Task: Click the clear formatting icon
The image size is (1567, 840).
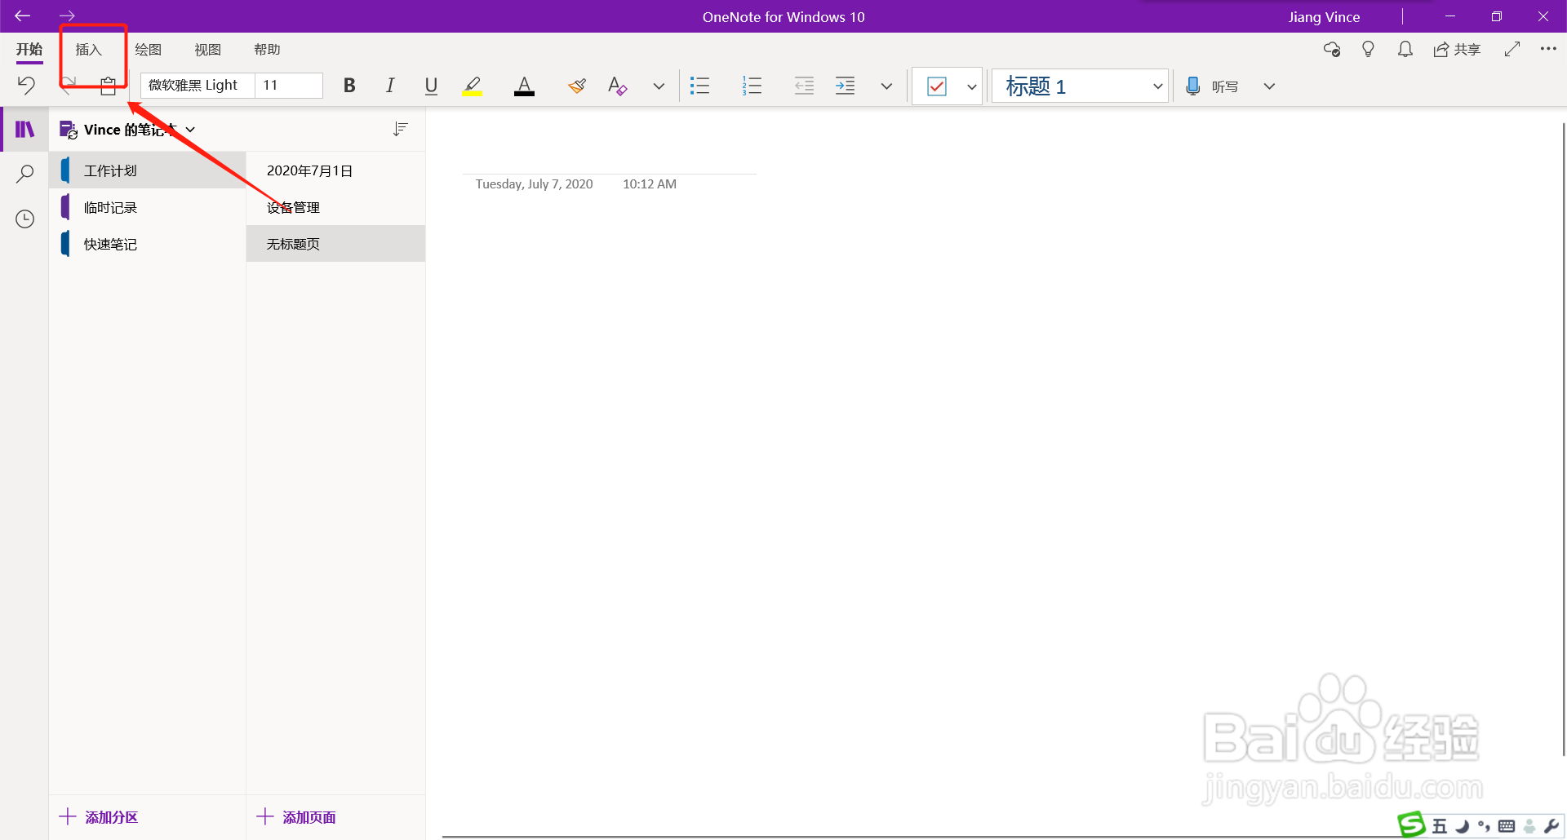Action: pyautogui.click(x=618, y=86)
